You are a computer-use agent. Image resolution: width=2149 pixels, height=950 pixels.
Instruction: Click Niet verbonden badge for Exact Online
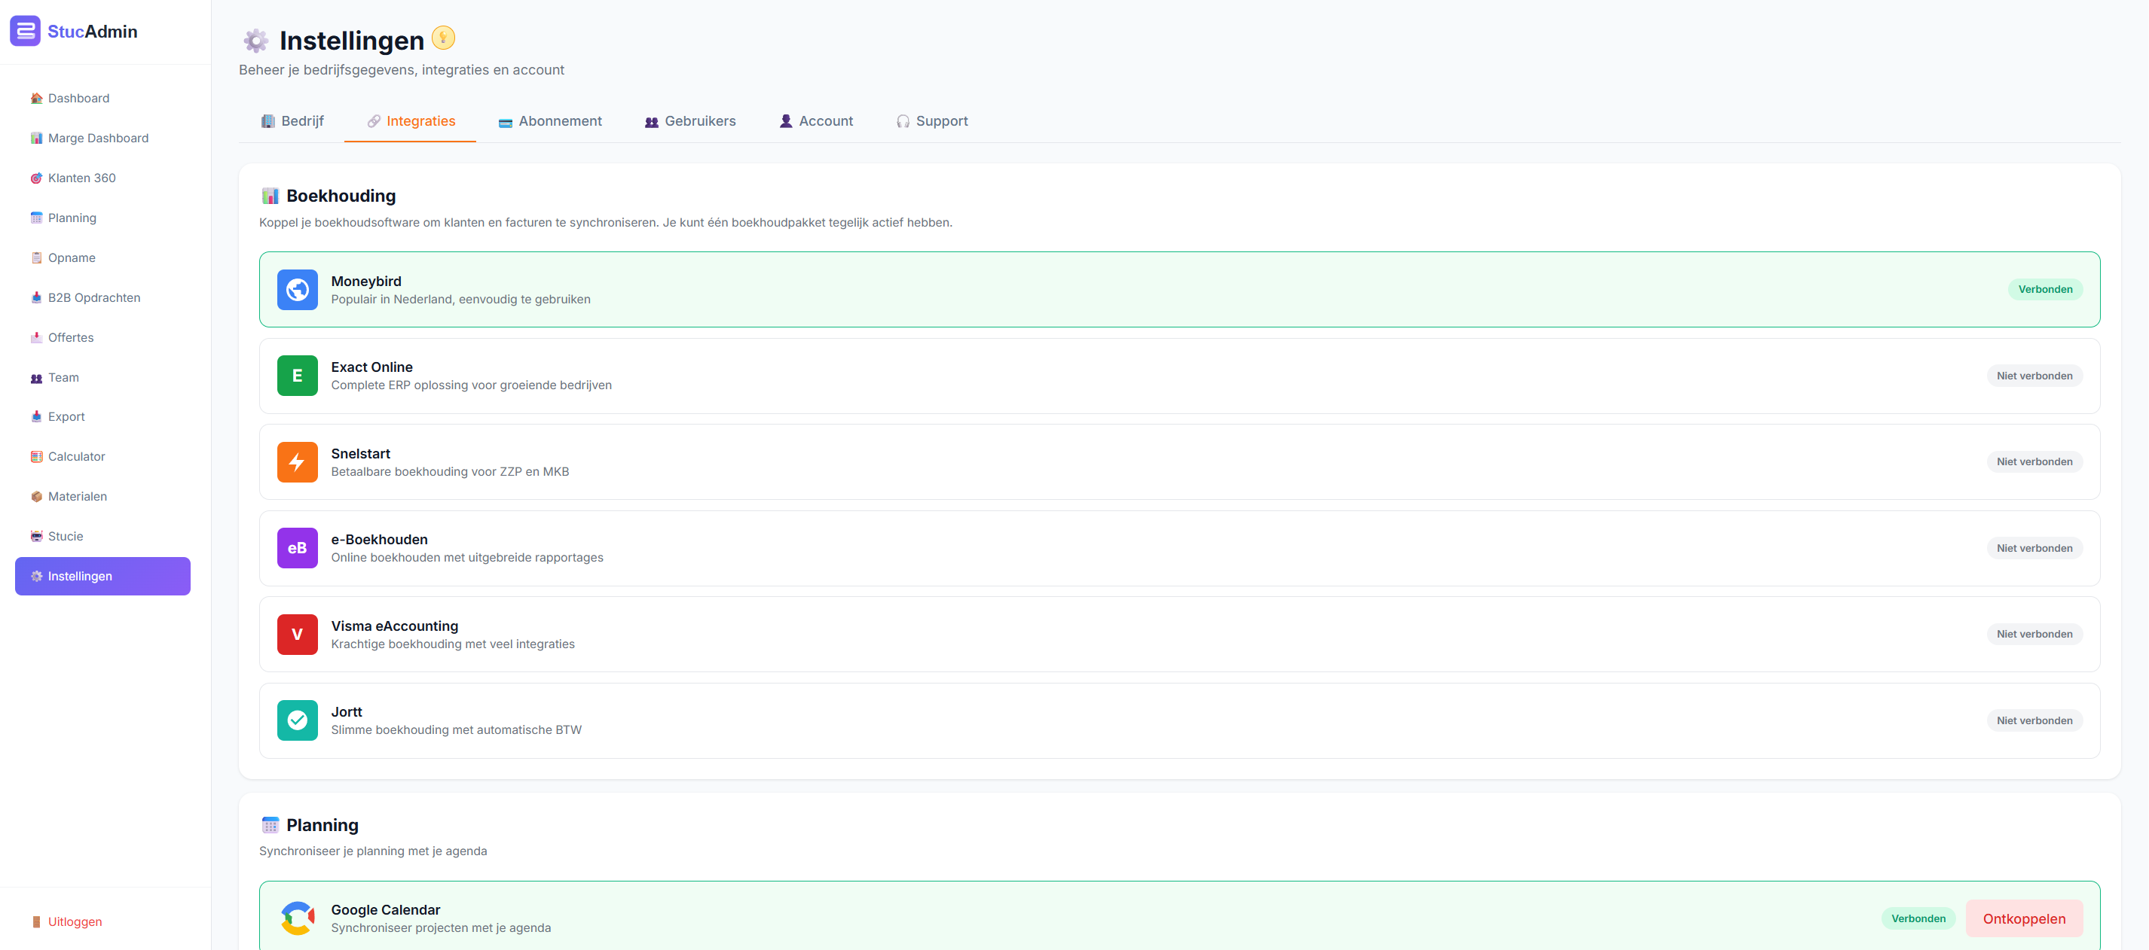tap(2034, 376)
